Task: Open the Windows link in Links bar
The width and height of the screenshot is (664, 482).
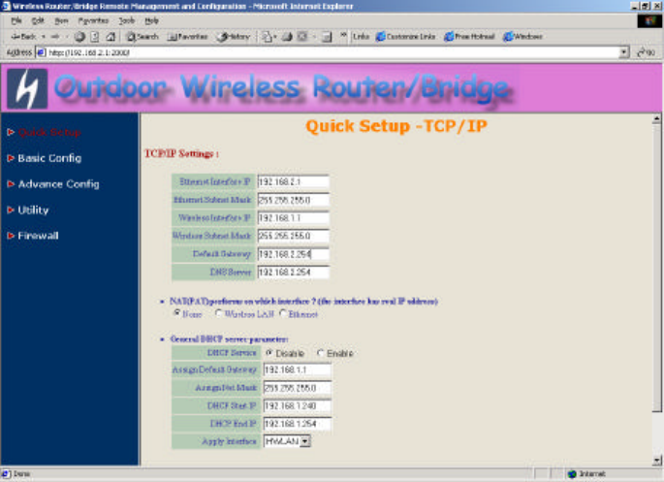Action: [522, 37]
